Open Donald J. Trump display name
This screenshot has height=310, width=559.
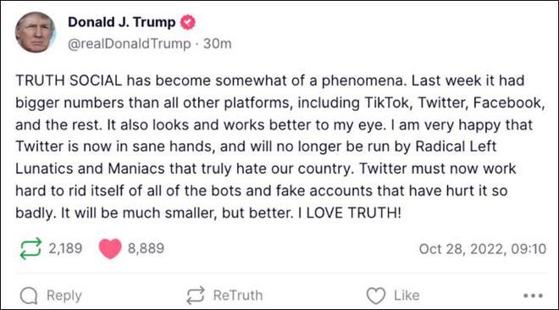(x=122, y=22)
